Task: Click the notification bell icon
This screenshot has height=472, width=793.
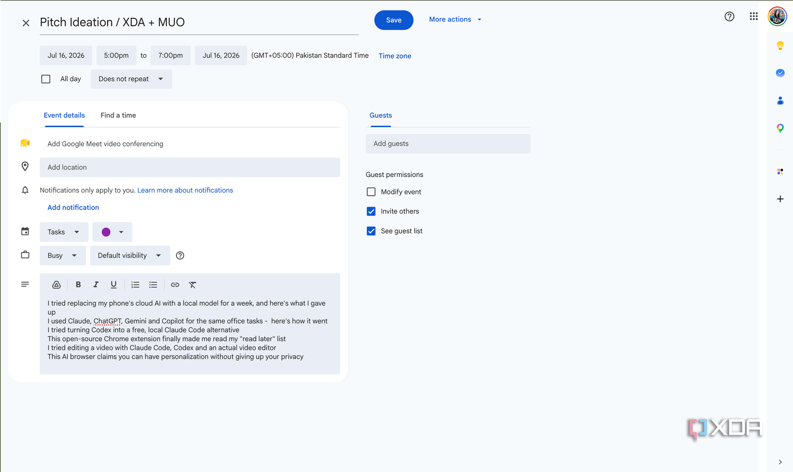Action: [25, 190]
